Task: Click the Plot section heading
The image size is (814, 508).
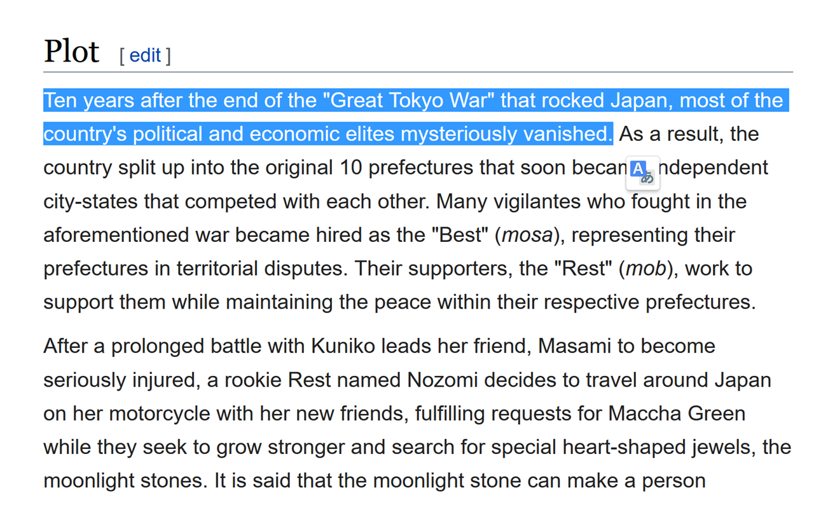Action: (71, 52)
